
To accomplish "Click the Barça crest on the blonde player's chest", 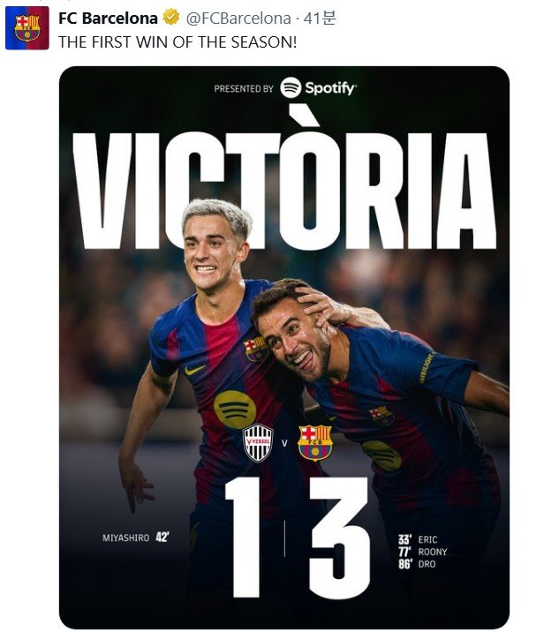I will 256,349.
